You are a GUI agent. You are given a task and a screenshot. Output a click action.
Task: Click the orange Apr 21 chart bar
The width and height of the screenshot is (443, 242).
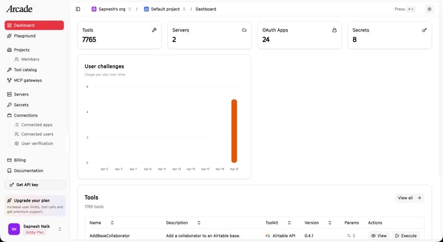[234, 131]
